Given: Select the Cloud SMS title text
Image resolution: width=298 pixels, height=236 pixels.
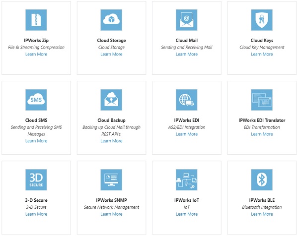Looking at the screenshot, I should pyautogui.click(x=36, y=120).
